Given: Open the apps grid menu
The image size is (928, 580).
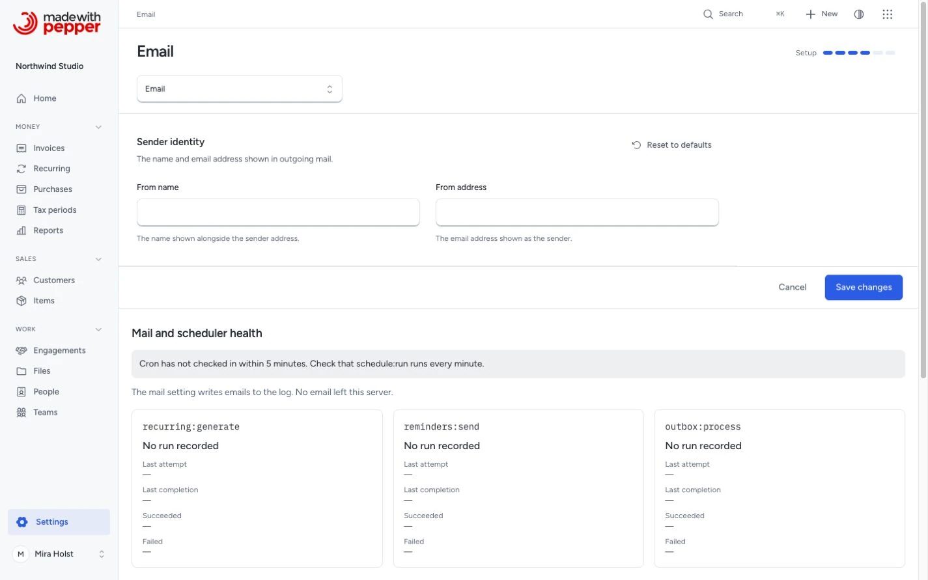Looking at the screenshot, I should (x=888, y=14).
